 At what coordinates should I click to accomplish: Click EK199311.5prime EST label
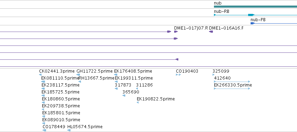tap(134, 78)
